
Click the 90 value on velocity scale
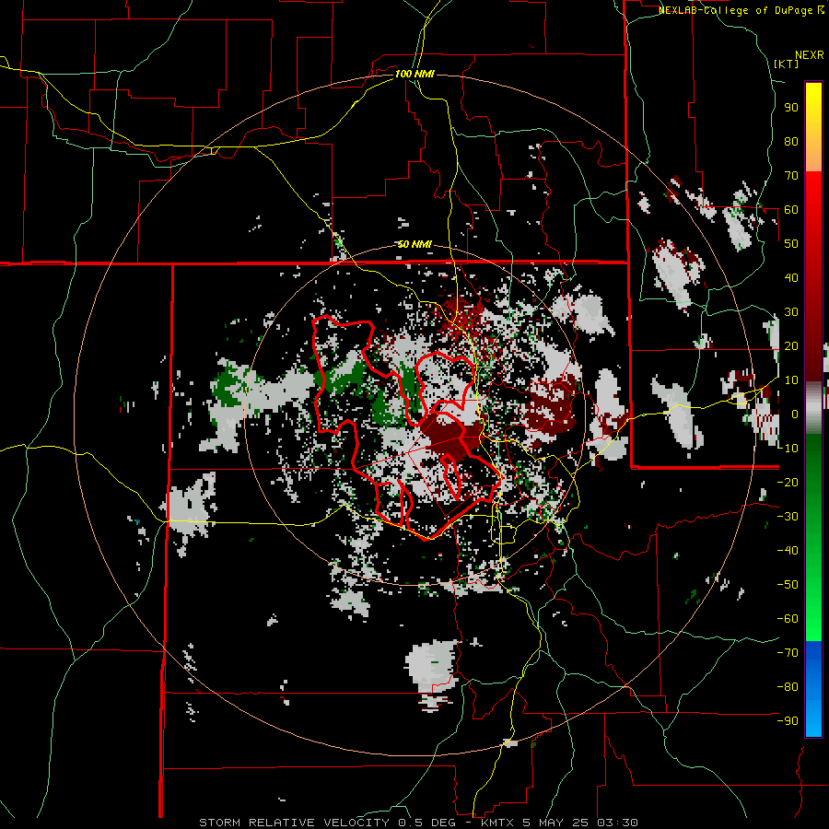point(791,108)
